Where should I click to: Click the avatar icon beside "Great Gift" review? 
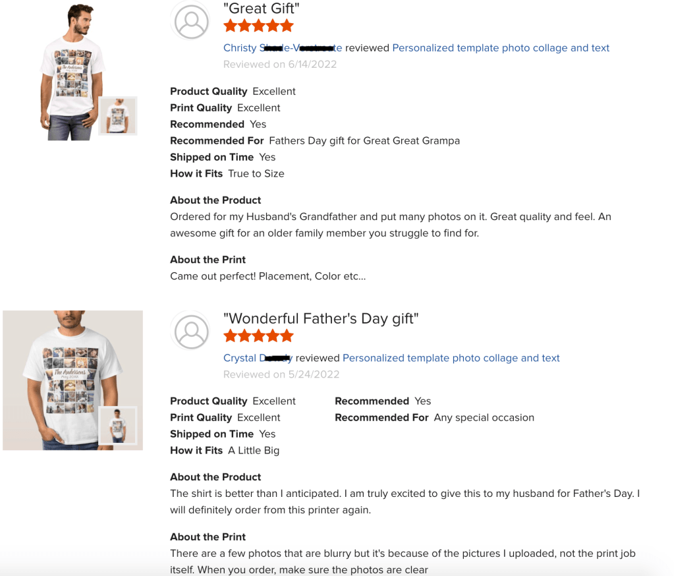[191, 21]
